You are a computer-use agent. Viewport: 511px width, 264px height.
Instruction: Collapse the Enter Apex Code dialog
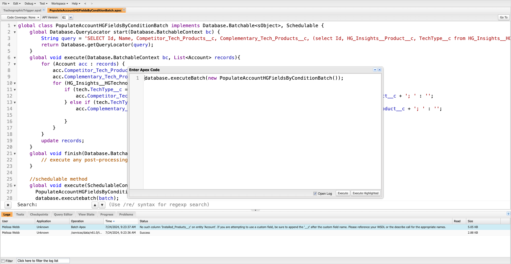[x=375, y=70]
